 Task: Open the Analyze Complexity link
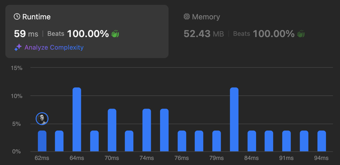click(x=54, y=48)
